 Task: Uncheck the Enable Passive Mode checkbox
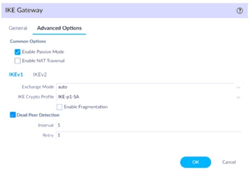pos(17,52)
